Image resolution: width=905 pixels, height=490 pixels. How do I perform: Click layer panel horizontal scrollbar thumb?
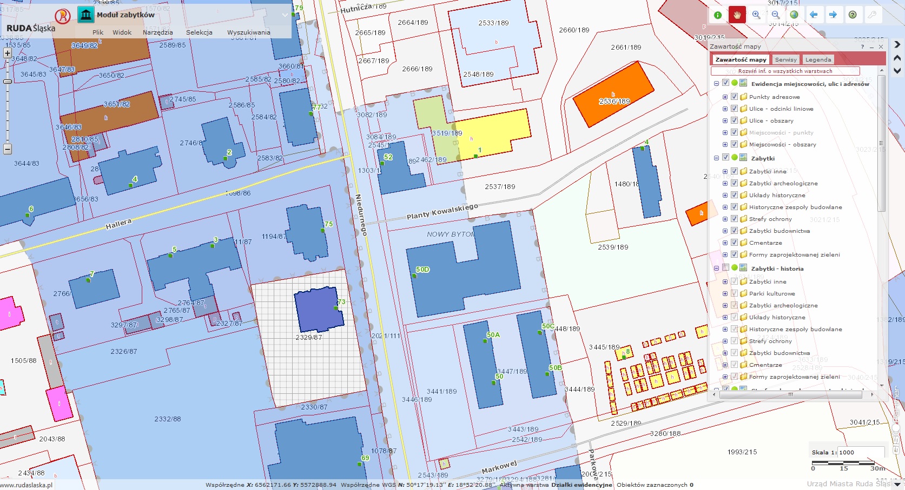pos(790,394)
